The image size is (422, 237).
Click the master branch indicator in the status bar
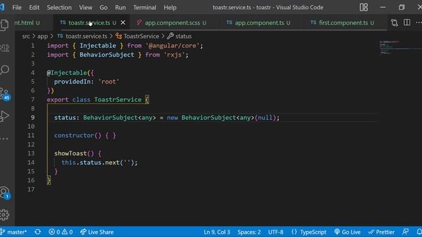click(x=14, y=232)
